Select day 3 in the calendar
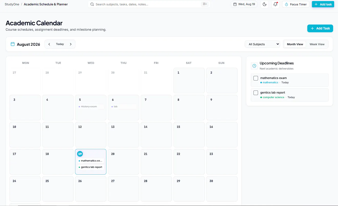Image resolution: width=338 pixels, height=206 pixels. pos(25,108)
